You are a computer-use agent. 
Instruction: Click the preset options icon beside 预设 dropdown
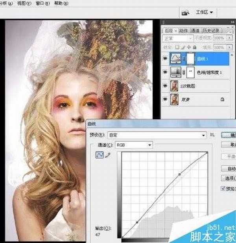[x=213, y=135]
